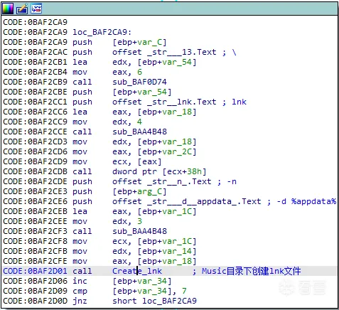The height and width of the screenshot is (310, 339).
Task: Click the inc [ebp+var_34] instruction
Action: point(122,281)
